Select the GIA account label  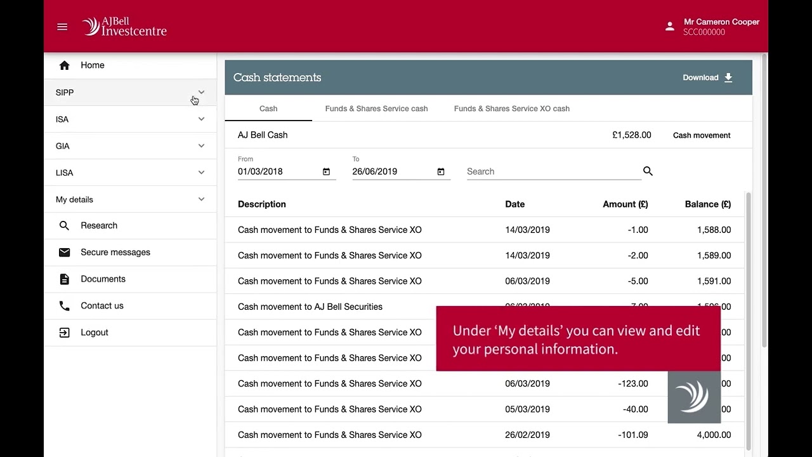click(x=63, y=146)
